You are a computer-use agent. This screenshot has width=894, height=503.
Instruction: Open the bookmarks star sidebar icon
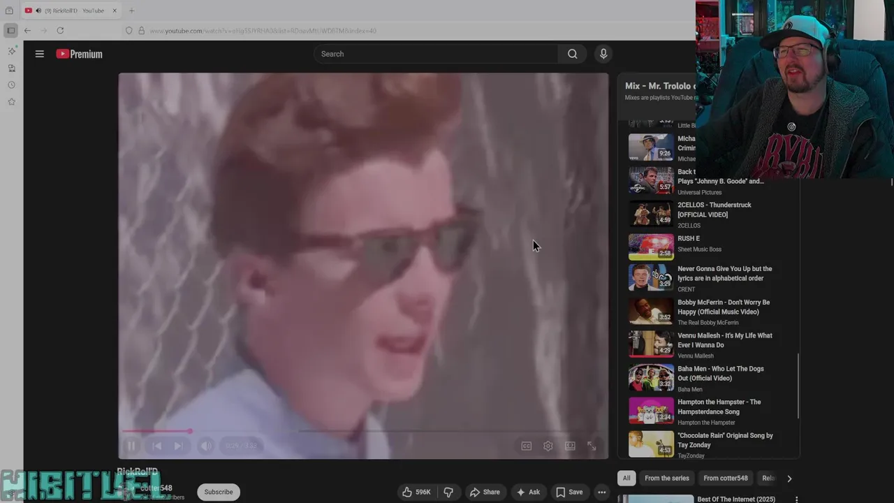pos(11,102)
